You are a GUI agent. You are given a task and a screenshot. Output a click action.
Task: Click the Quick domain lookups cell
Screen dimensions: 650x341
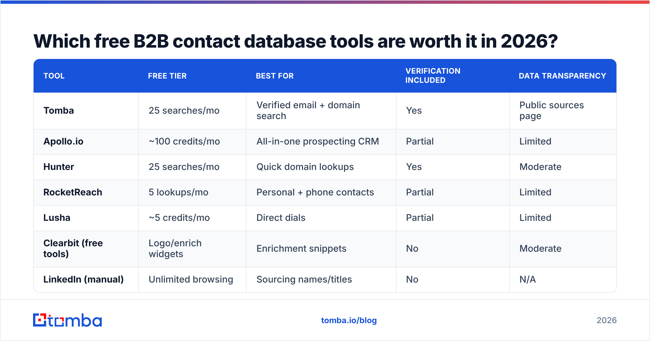[321, 167]
